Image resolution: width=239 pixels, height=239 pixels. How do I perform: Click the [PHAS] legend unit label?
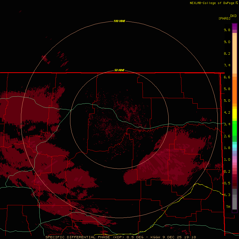[x=224, y=18]
